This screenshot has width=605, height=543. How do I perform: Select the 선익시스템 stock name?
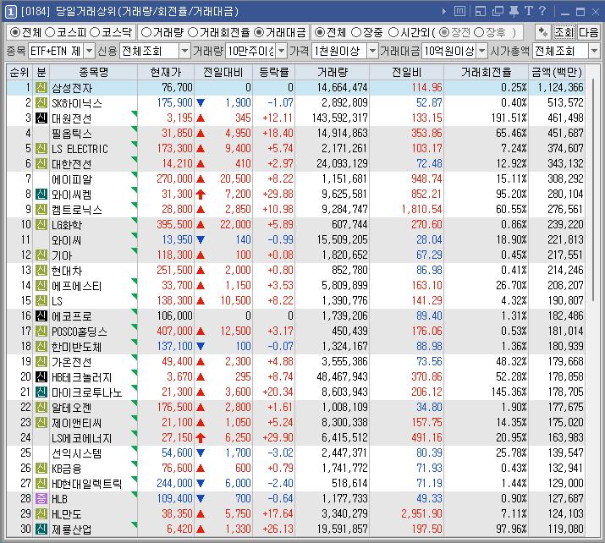77,453
